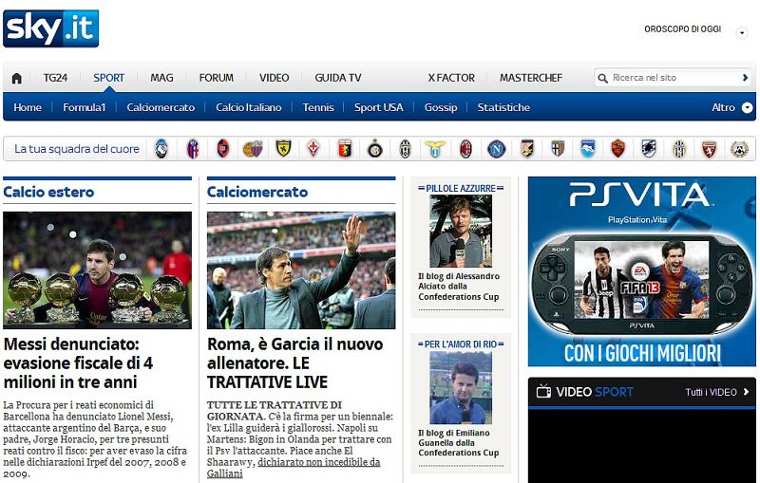Select the Pescara dolphin crest
This screenshot has height=483, width=760.
tap(588, 149)
